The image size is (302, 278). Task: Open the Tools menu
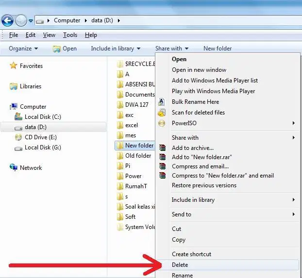[70, 35]
